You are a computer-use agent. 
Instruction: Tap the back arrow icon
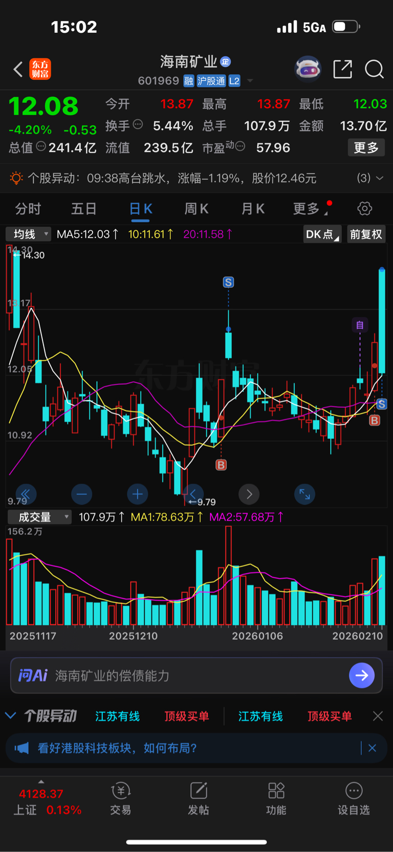(x=18, y=69)
